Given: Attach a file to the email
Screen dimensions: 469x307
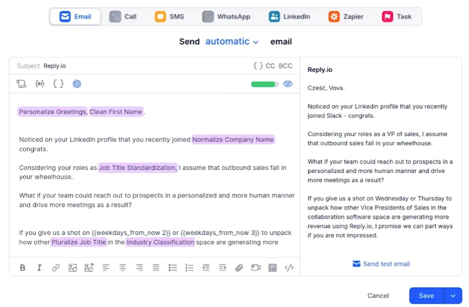Looking at the screenshot, I should click(x=239, y=268).
